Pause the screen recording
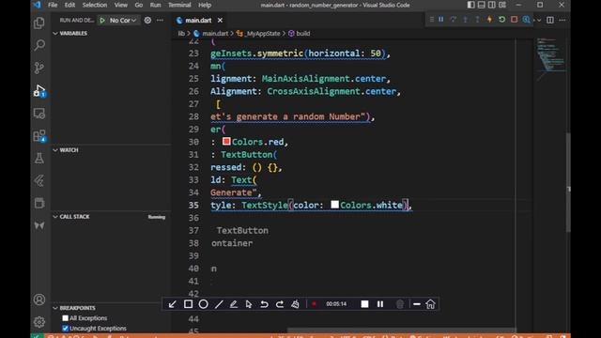The image size is (601, 338). (380, 304)
